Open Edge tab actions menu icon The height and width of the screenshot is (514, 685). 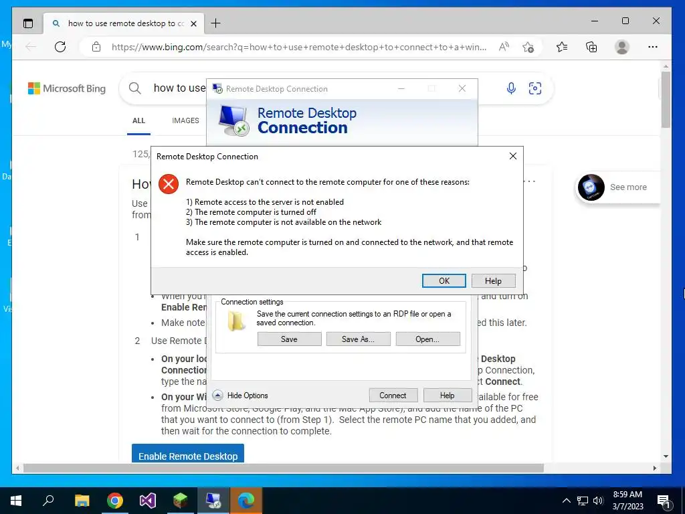[28, 23]
